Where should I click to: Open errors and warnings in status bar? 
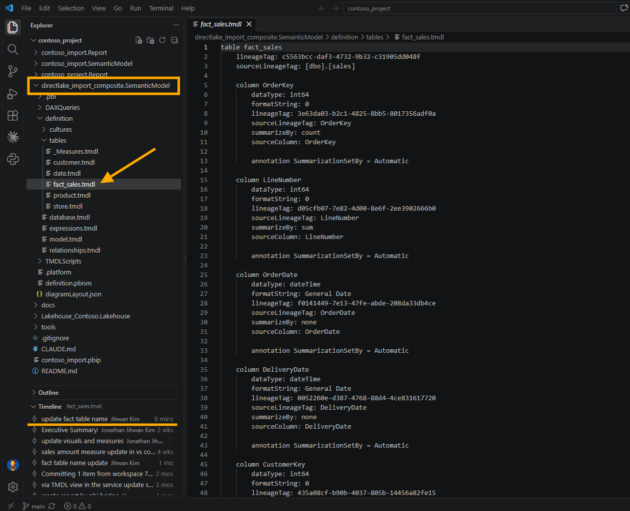(77, 506)
